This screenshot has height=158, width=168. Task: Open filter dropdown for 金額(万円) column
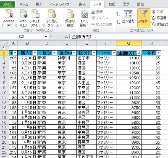139,53
